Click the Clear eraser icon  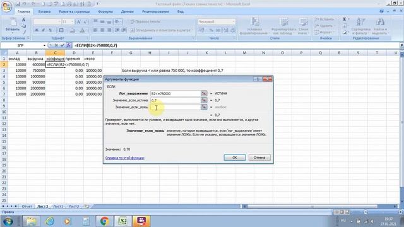345,33
